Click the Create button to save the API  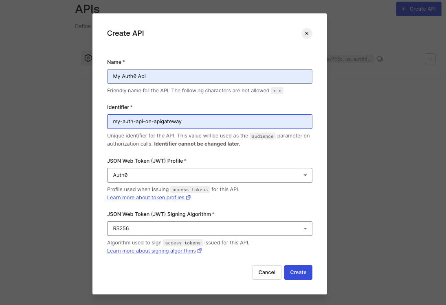click(x=298, y=272)
